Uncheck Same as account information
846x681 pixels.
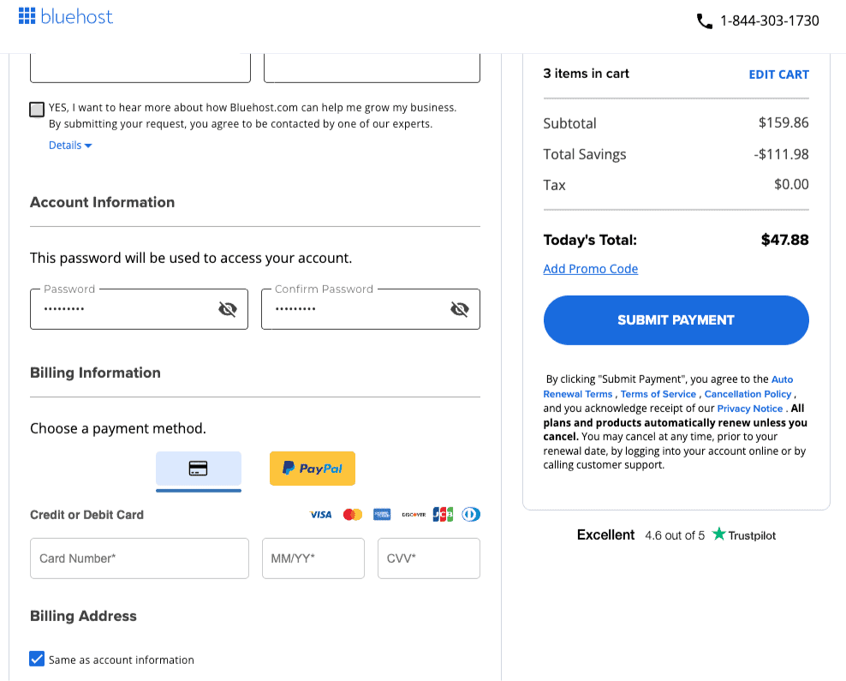point(37,659)
